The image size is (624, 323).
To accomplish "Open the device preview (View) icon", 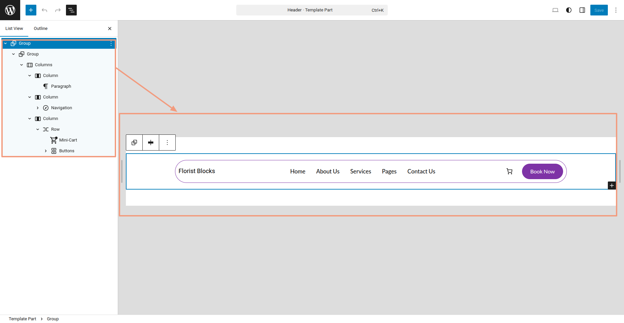I will pyautogui.click(x=555, y=10).
